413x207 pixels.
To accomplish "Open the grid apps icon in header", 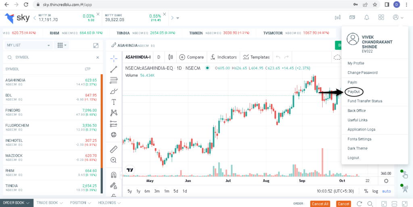I will (x=381, y=17).
